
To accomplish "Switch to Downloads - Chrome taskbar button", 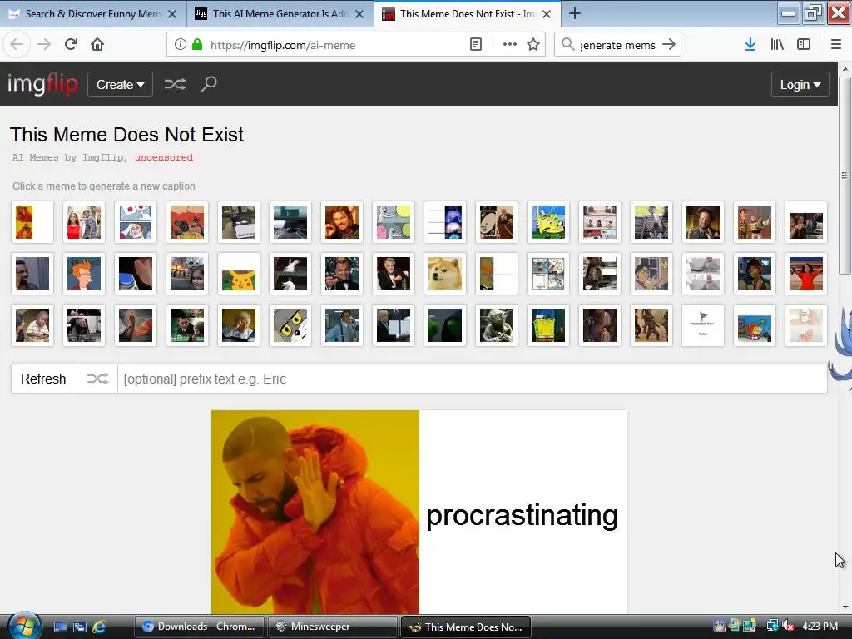I will (x=199, y=627).
